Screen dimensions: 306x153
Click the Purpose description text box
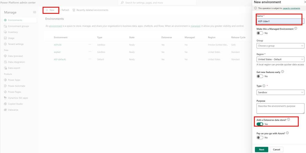point(280,108)
